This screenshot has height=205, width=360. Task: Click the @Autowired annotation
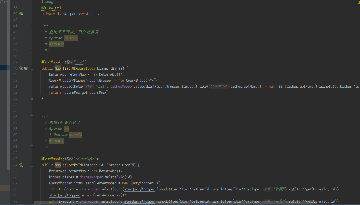click(x=51, y=8)
